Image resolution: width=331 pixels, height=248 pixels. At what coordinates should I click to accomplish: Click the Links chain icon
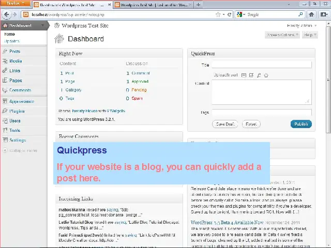pyautogui.click(x=5, y=70)
